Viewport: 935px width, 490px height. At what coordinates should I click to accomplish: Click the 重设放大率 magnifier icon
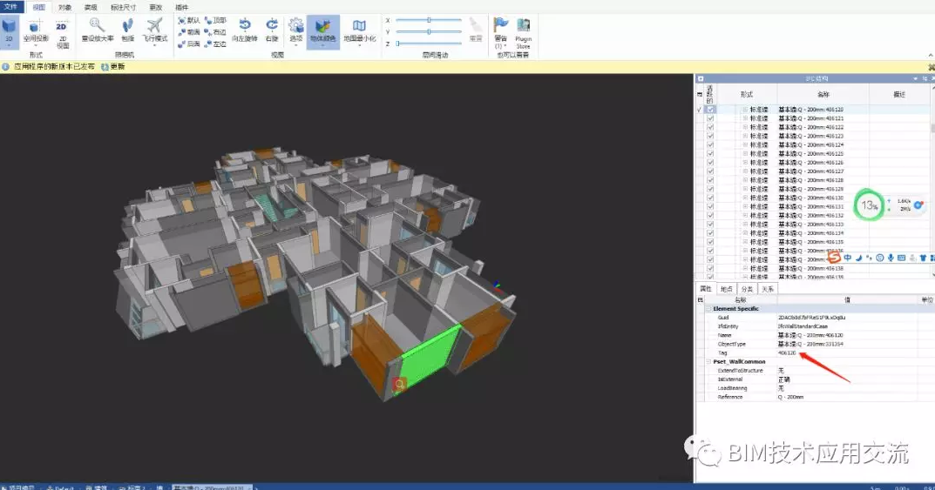(98, 25)
